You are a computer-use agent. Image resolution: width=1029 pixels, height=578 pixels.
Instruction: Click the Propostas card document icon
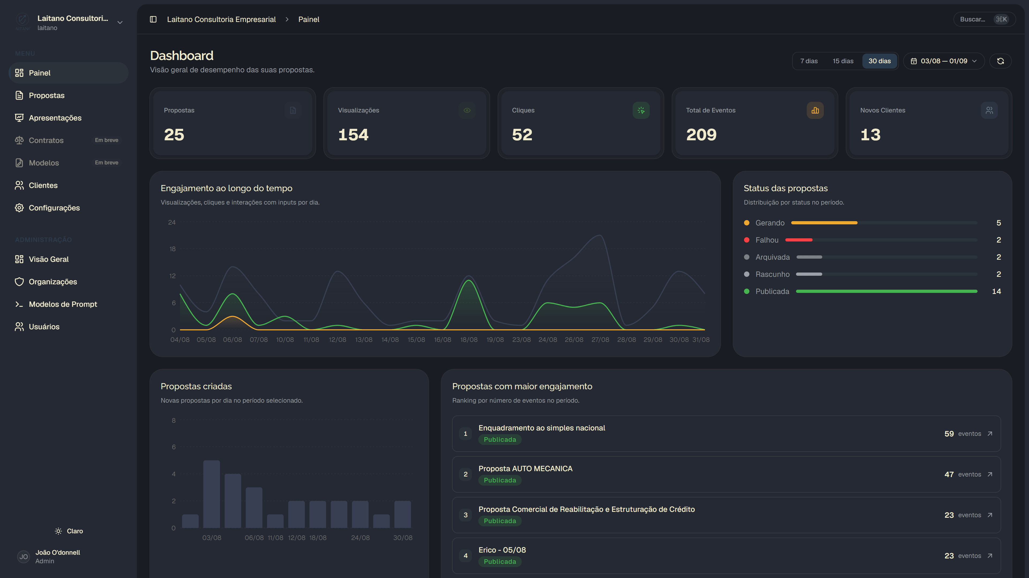[293, 110]
